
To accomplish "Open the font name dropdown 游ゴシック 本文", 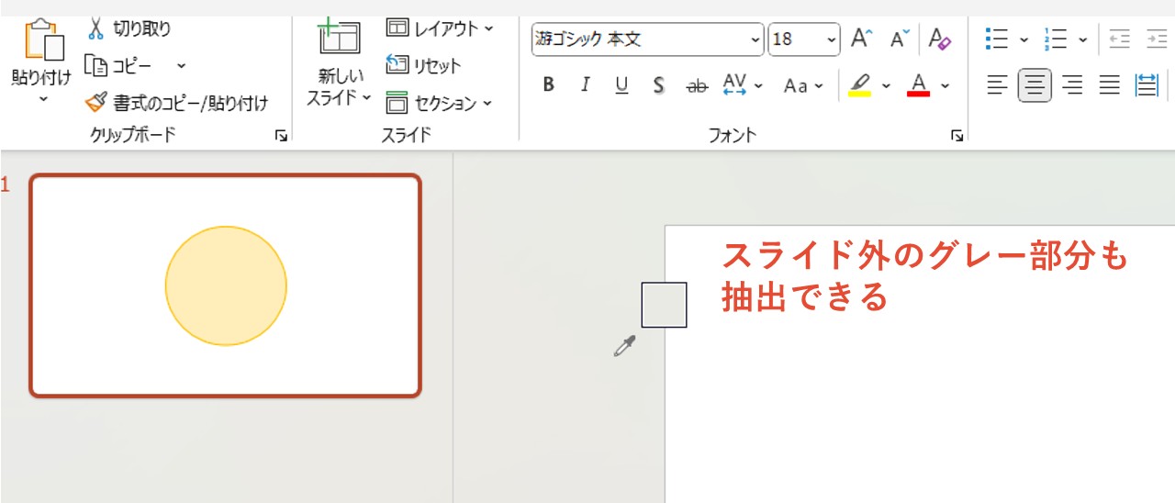I will click(x=755, y=39).
